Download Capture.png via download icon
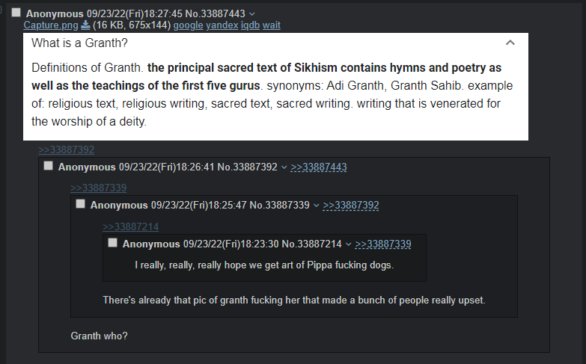Viewport: 586px width, 364px height. 85,25
